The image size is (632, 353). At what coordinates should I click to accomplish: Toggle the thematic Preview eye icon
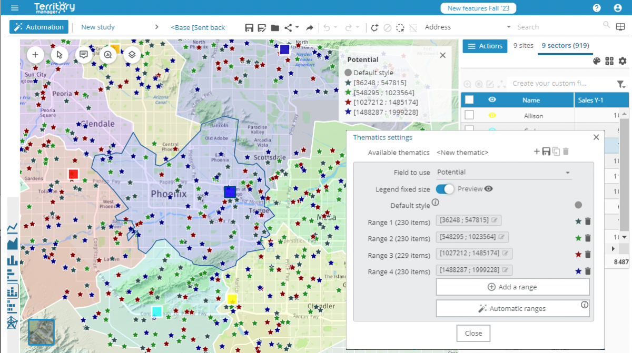489,189
